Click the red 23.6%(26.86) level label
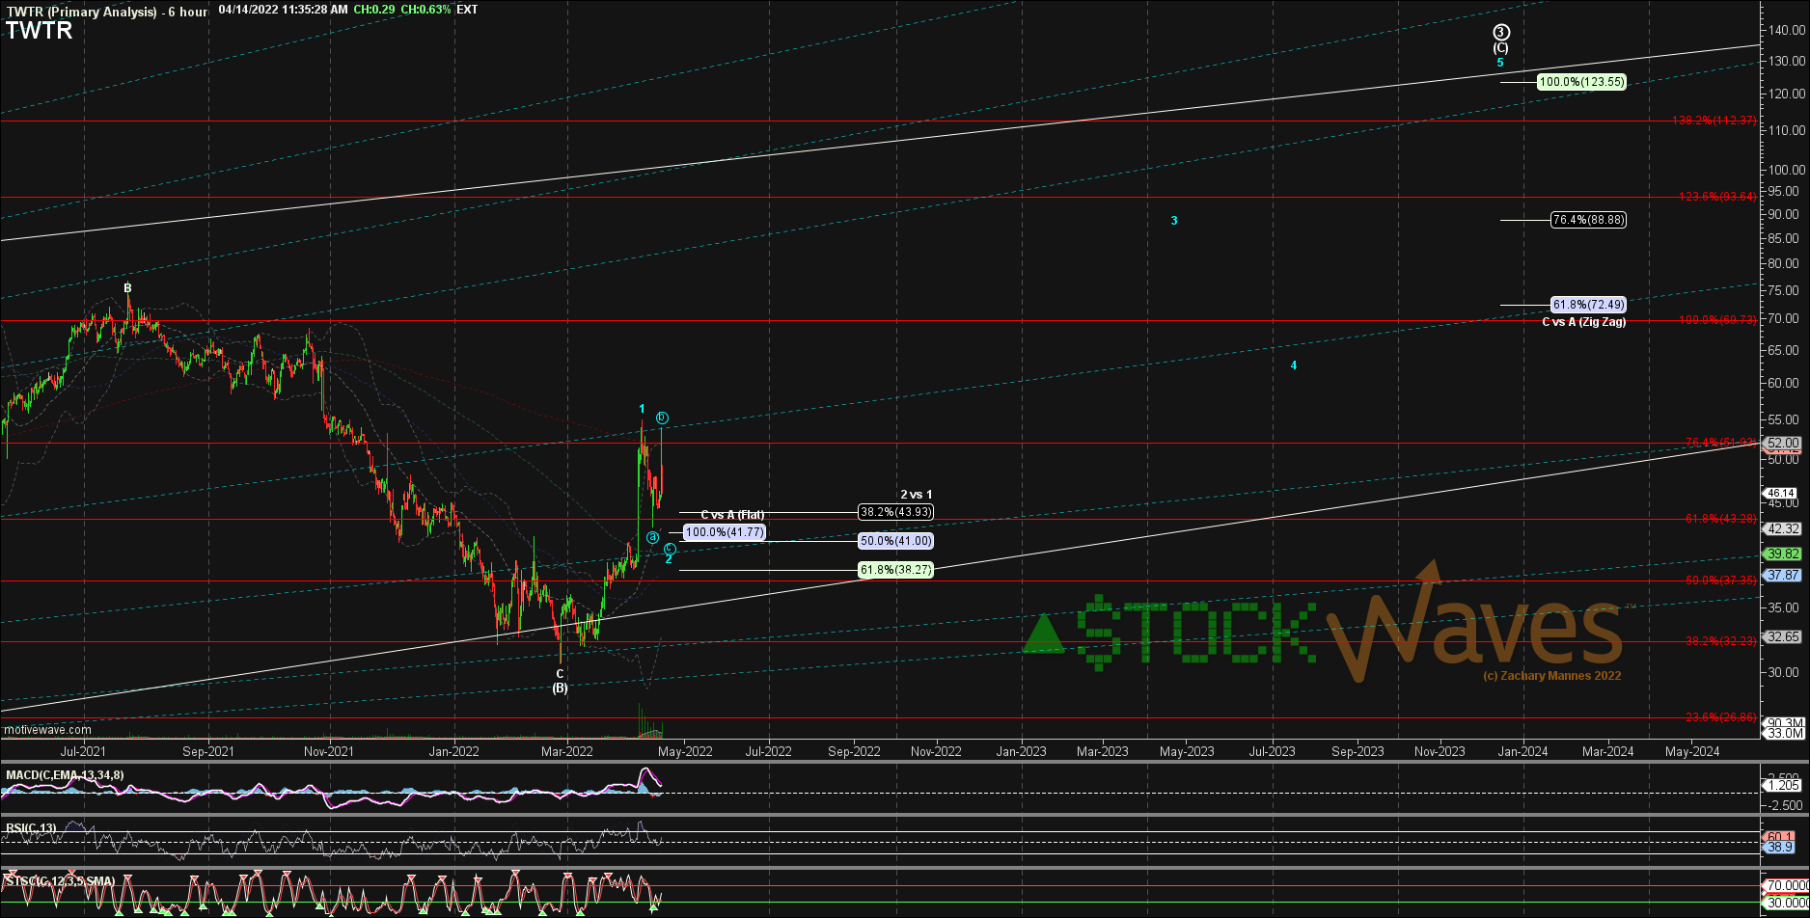Image resolution: width=1810 pixels, height=918 pixels. (x=1720, y=717)
